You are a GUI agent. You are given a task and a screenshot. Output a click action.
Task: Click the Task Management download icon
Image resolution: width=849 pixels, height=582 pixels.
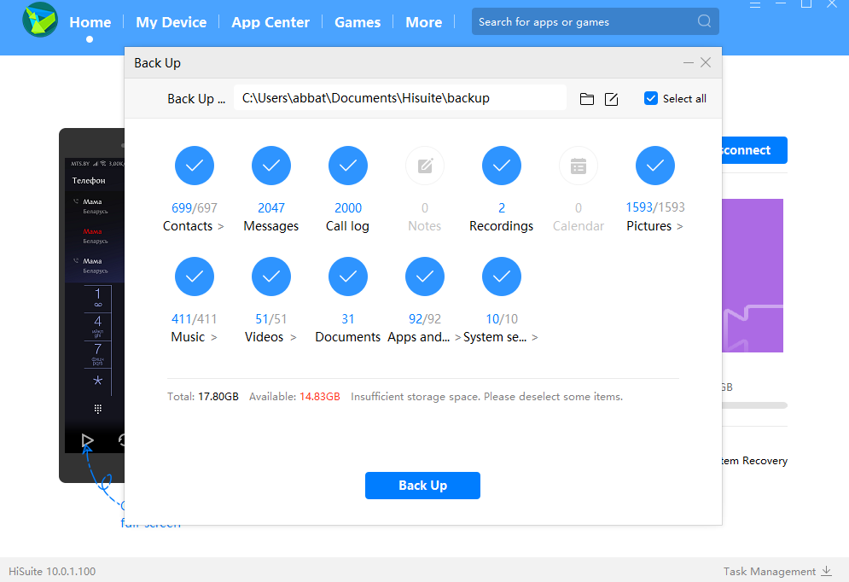pyautogui.click(x=826, y=571)
